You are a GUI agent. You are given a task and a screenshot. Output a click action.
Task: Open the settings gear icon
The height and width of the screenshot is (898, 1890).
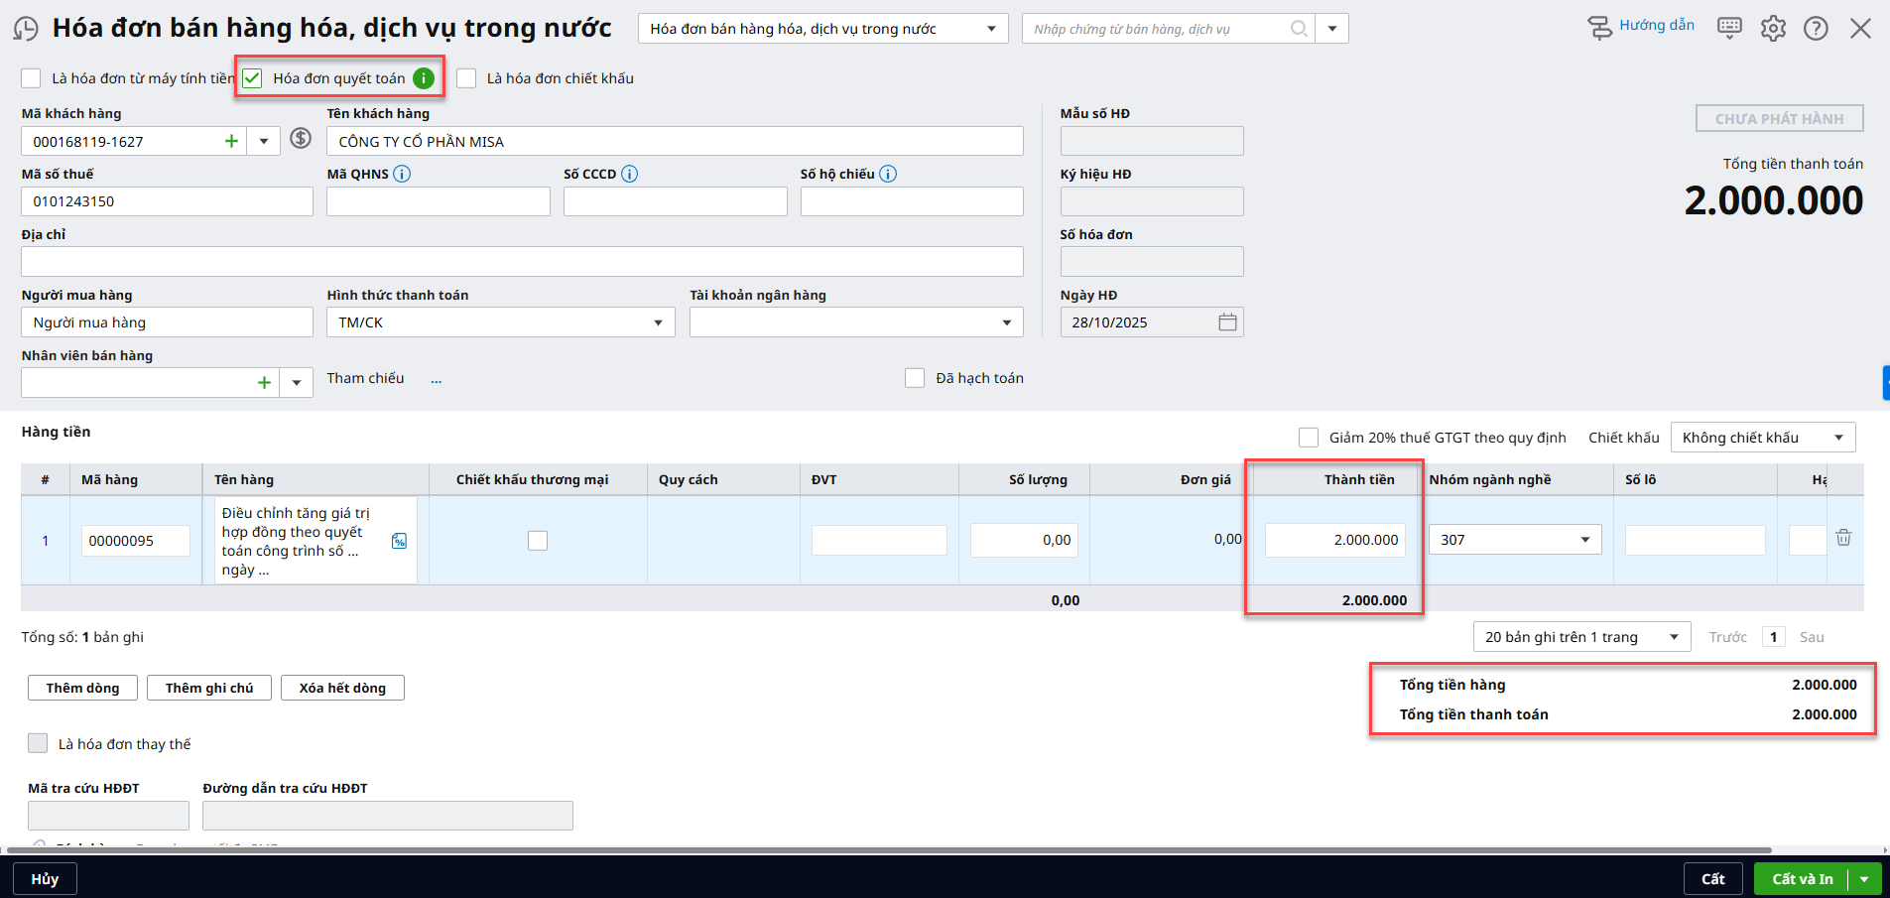[1773, 28]
